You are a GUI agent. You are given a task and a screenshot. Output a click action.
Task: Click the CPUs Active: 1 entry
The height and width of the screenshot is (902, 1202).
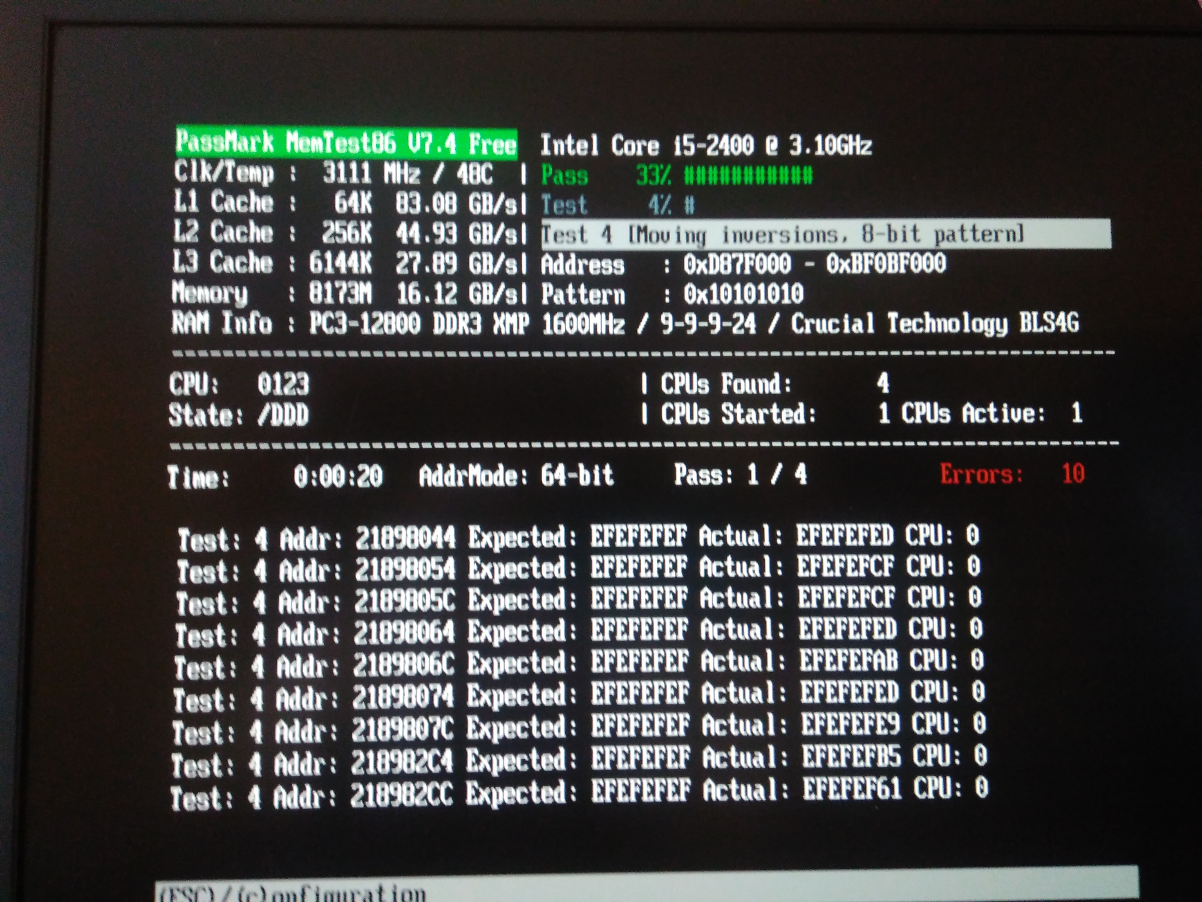click(992, 414)
